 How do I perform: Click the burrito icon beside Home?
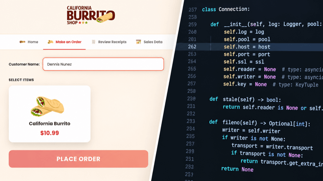[x=22, y=42]
